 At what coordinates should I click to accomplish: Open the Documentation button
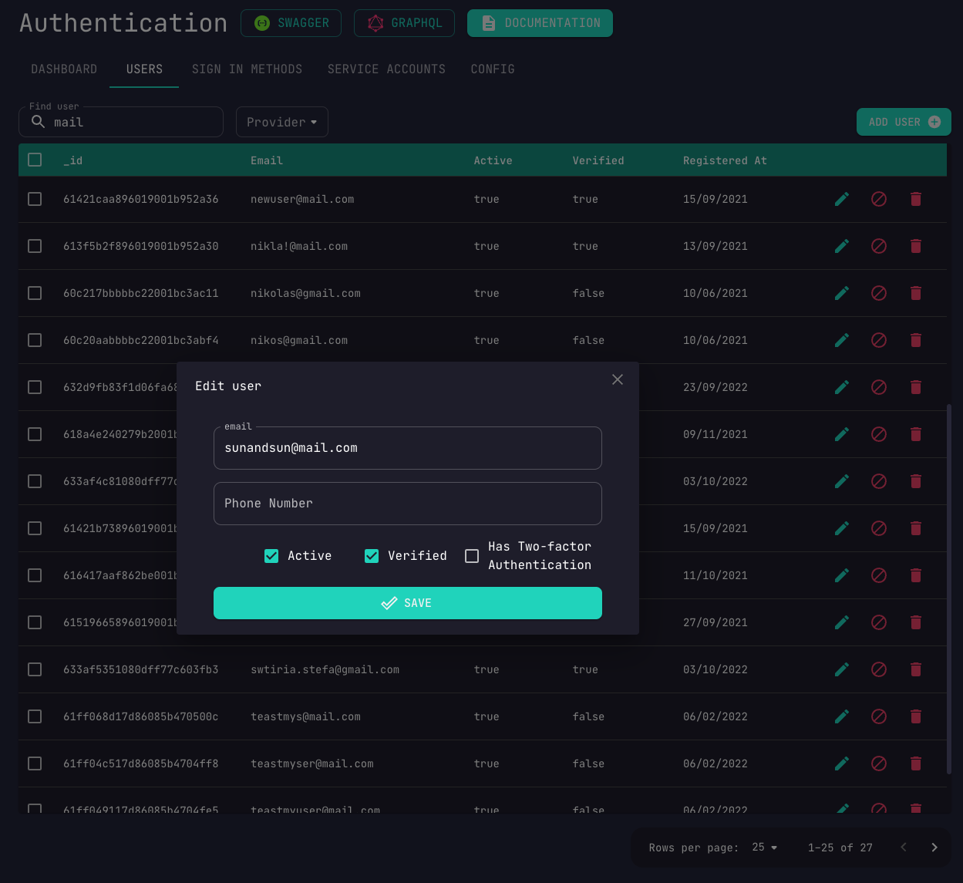[x=540, y=23]
